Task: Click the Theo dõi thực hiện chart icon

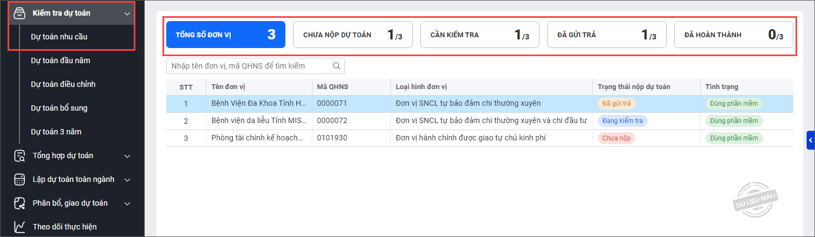Action: (x=19, y=227)
